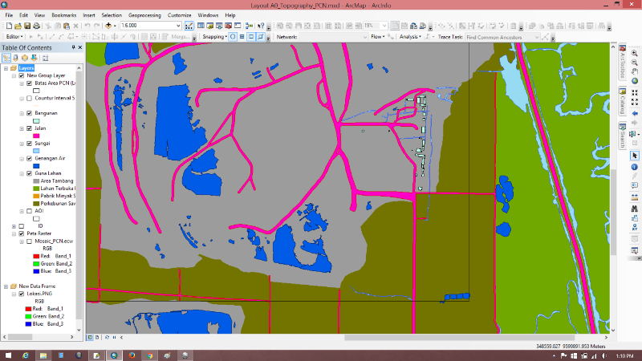Click the Add Data toolbar icon
The height and width of the screenshot is (361, 642).
click(109, 26)
